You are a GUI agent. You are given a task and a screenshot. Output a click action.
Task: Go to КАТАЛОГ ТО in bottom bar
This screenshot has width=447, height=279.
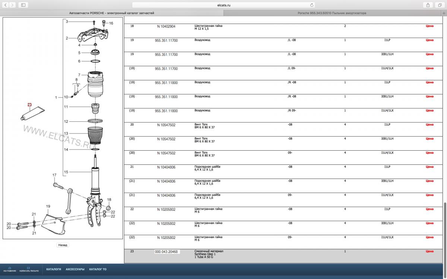(98, 269)
